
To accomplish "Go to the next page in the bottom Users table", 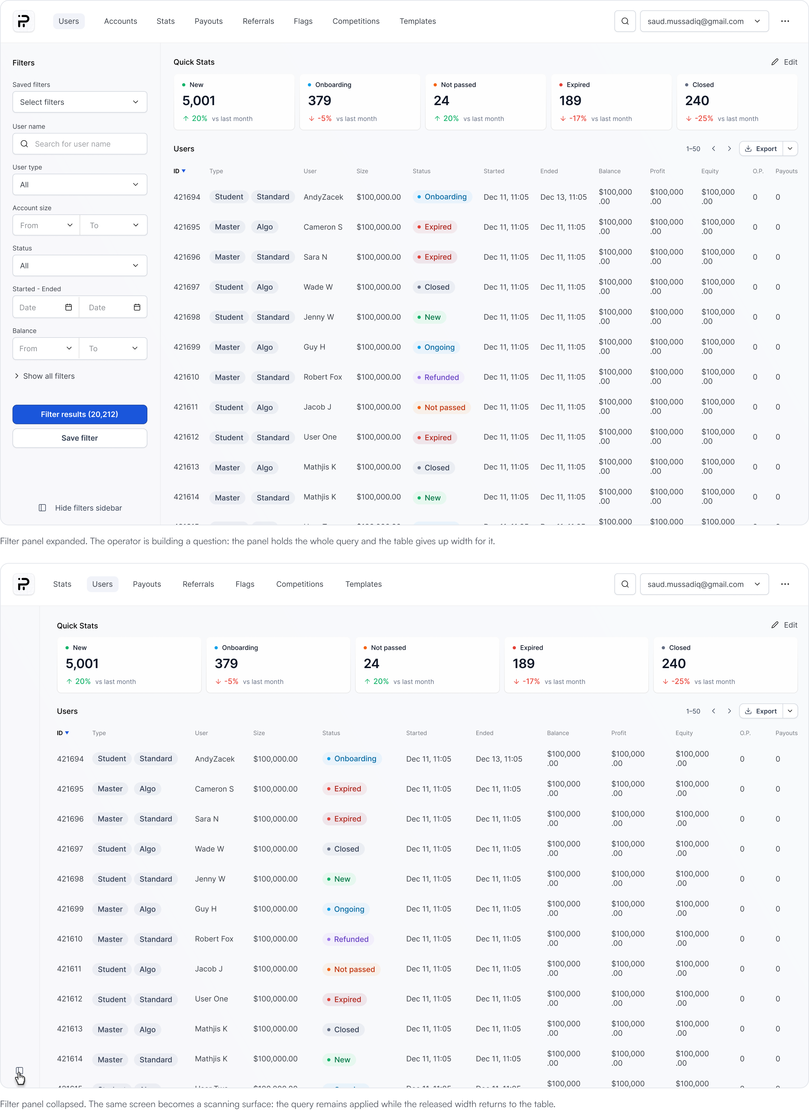I will [x=729, y=711].
